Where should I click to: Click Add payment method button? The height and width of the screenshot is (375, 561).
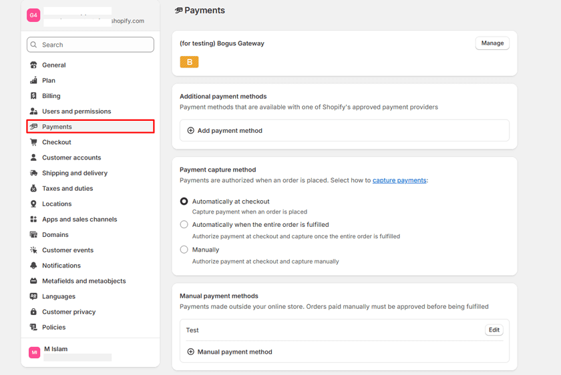[345, 131]
